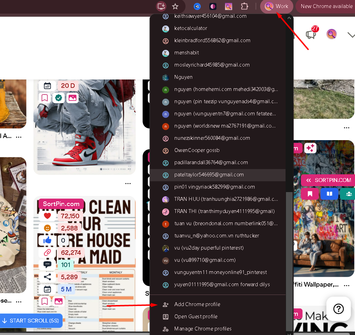The height and width of the screenshot is (335, 355).
Task: Open tuan vu (breondonal.com) profile
Action: pos(218,224)
